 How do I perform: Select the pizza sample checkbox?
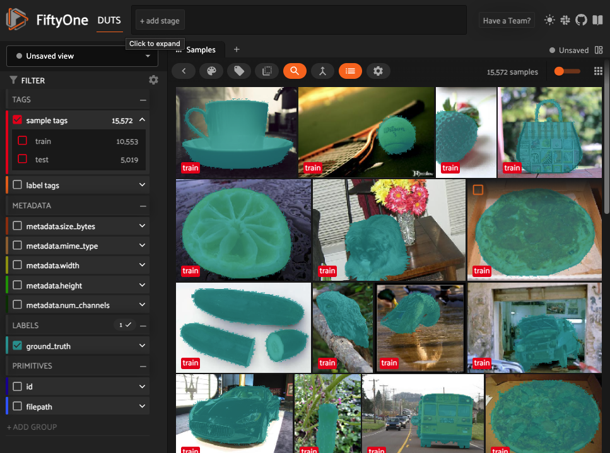[478, 190]
